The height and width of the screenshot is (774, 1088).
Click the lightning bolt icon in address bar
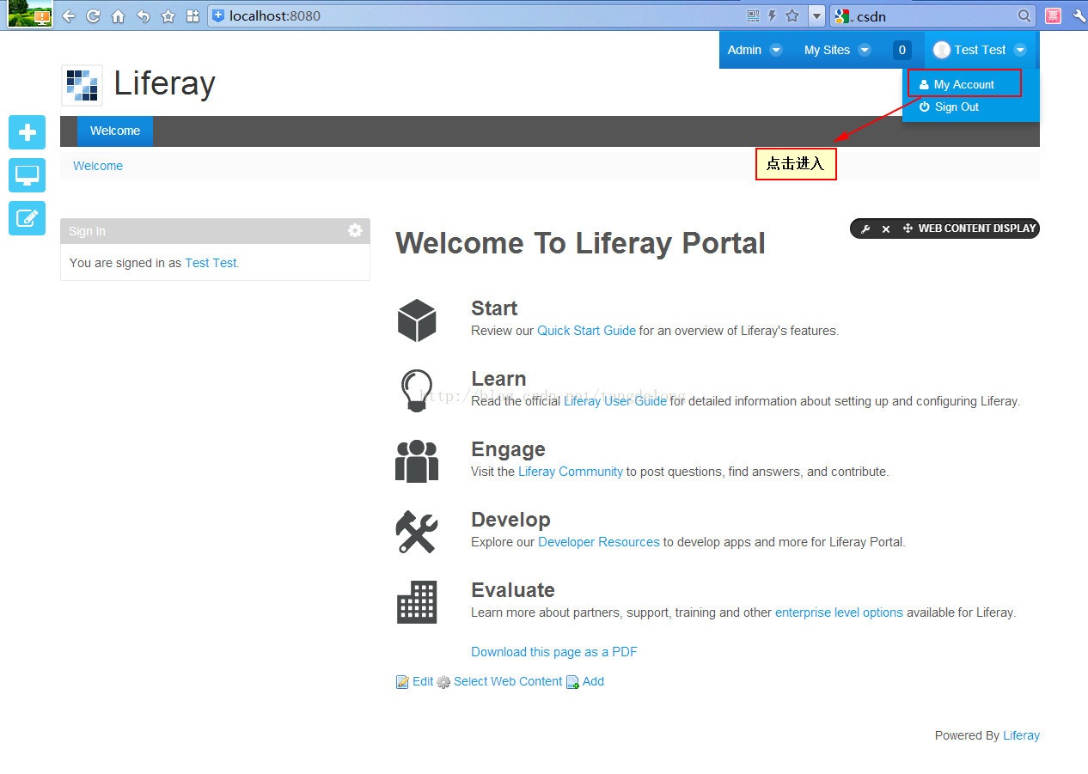tap(773, 15)
